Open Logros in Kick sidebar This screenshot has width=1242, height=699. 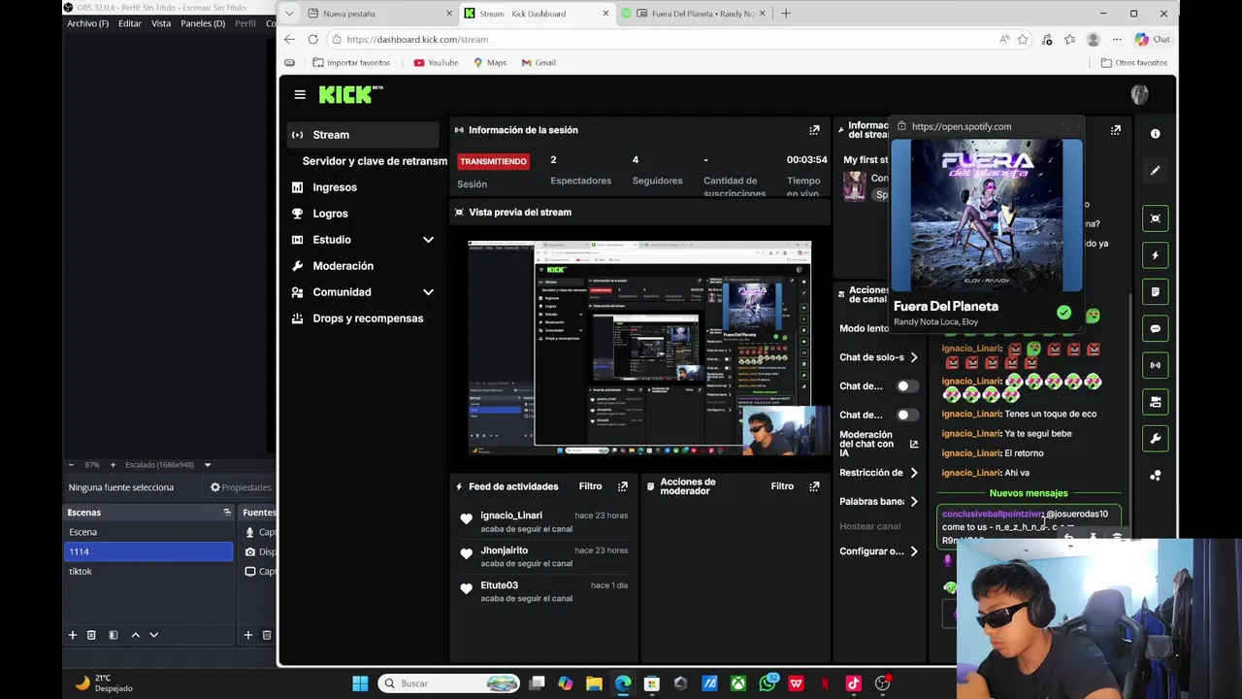pos(330,214)
